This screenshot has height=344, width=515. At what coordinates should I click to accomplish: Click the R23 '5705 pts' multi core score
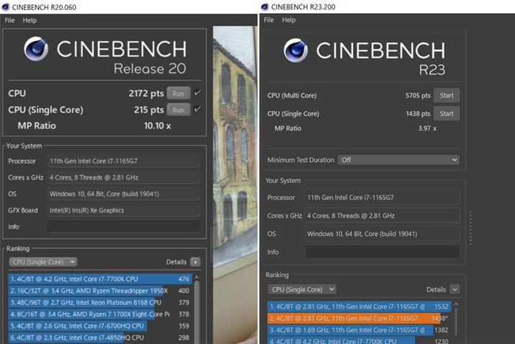pyautogui.click(x=418, y=95)
